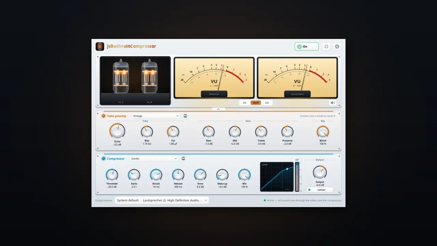Open the Gentle compressor preset dropdown
The height and width of the screenshot is (246, 437).
click(x=154, y=159)
